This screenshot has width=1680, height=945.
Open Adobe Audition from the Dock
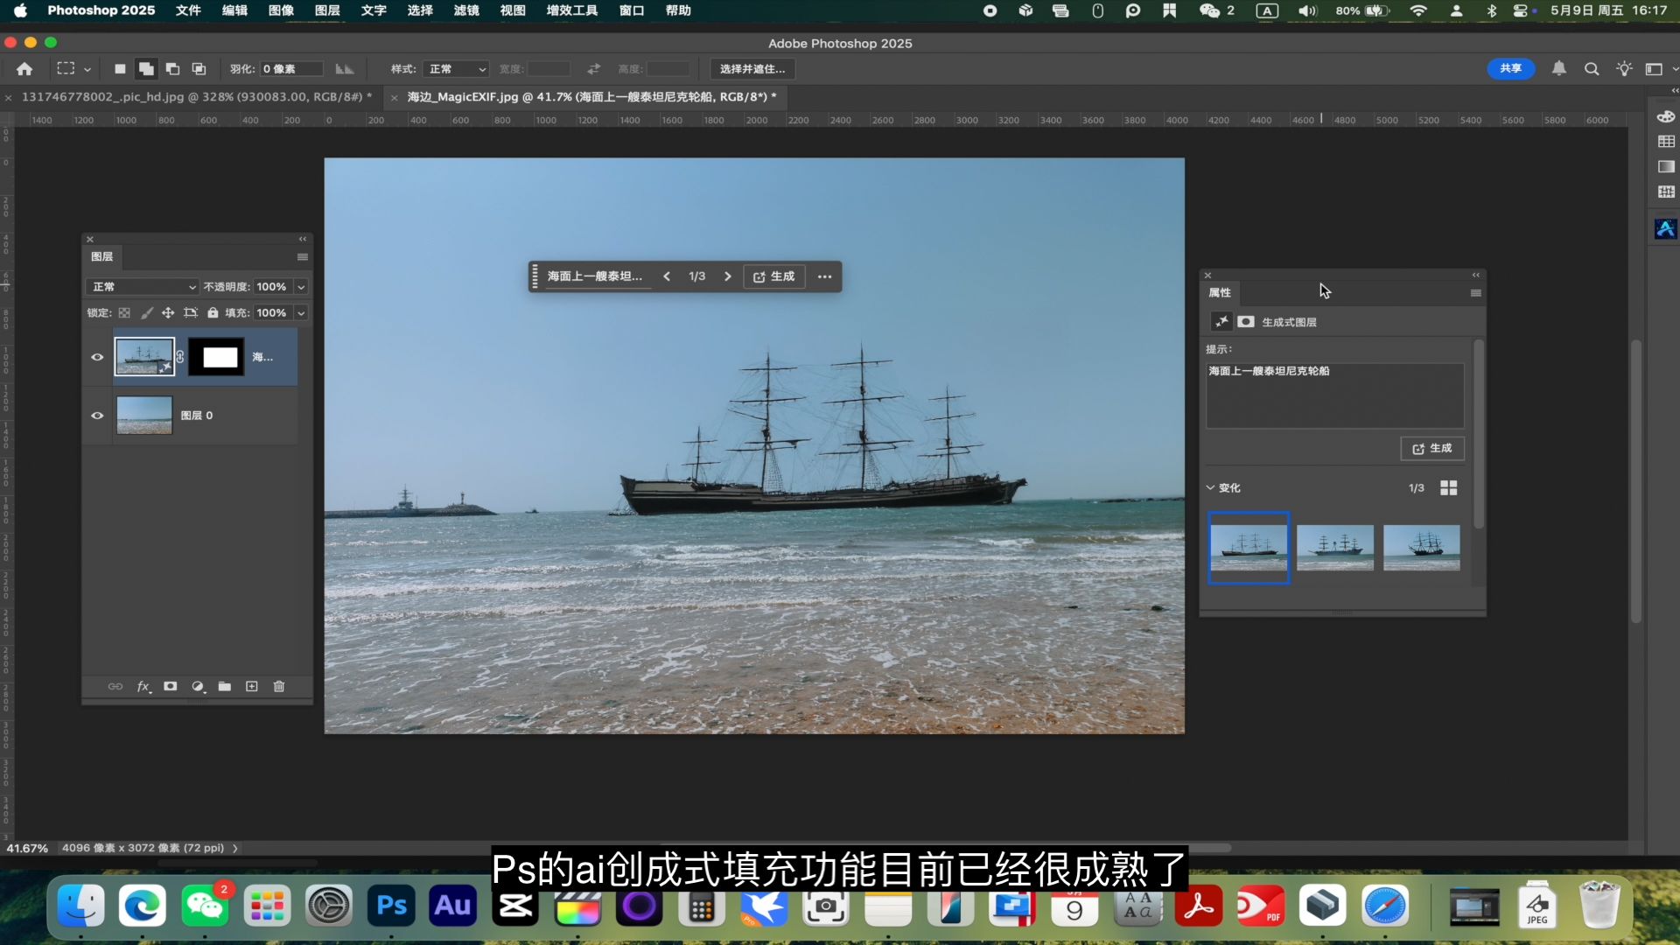[453, 906]
